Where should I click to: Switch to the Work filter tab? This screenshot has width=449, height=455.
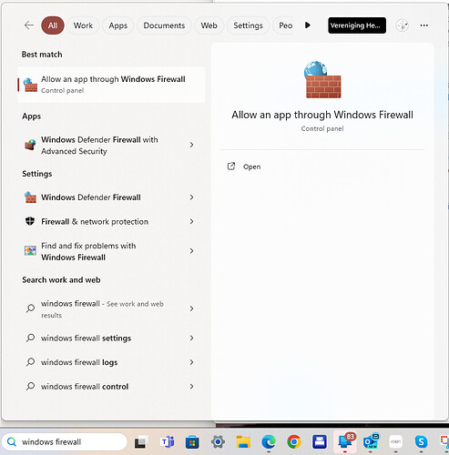coord(83,25)
